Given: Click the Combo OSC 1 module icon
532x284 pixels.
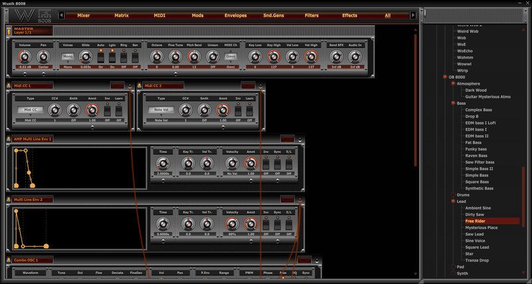Looking at the screenshot, I should 9,260.
